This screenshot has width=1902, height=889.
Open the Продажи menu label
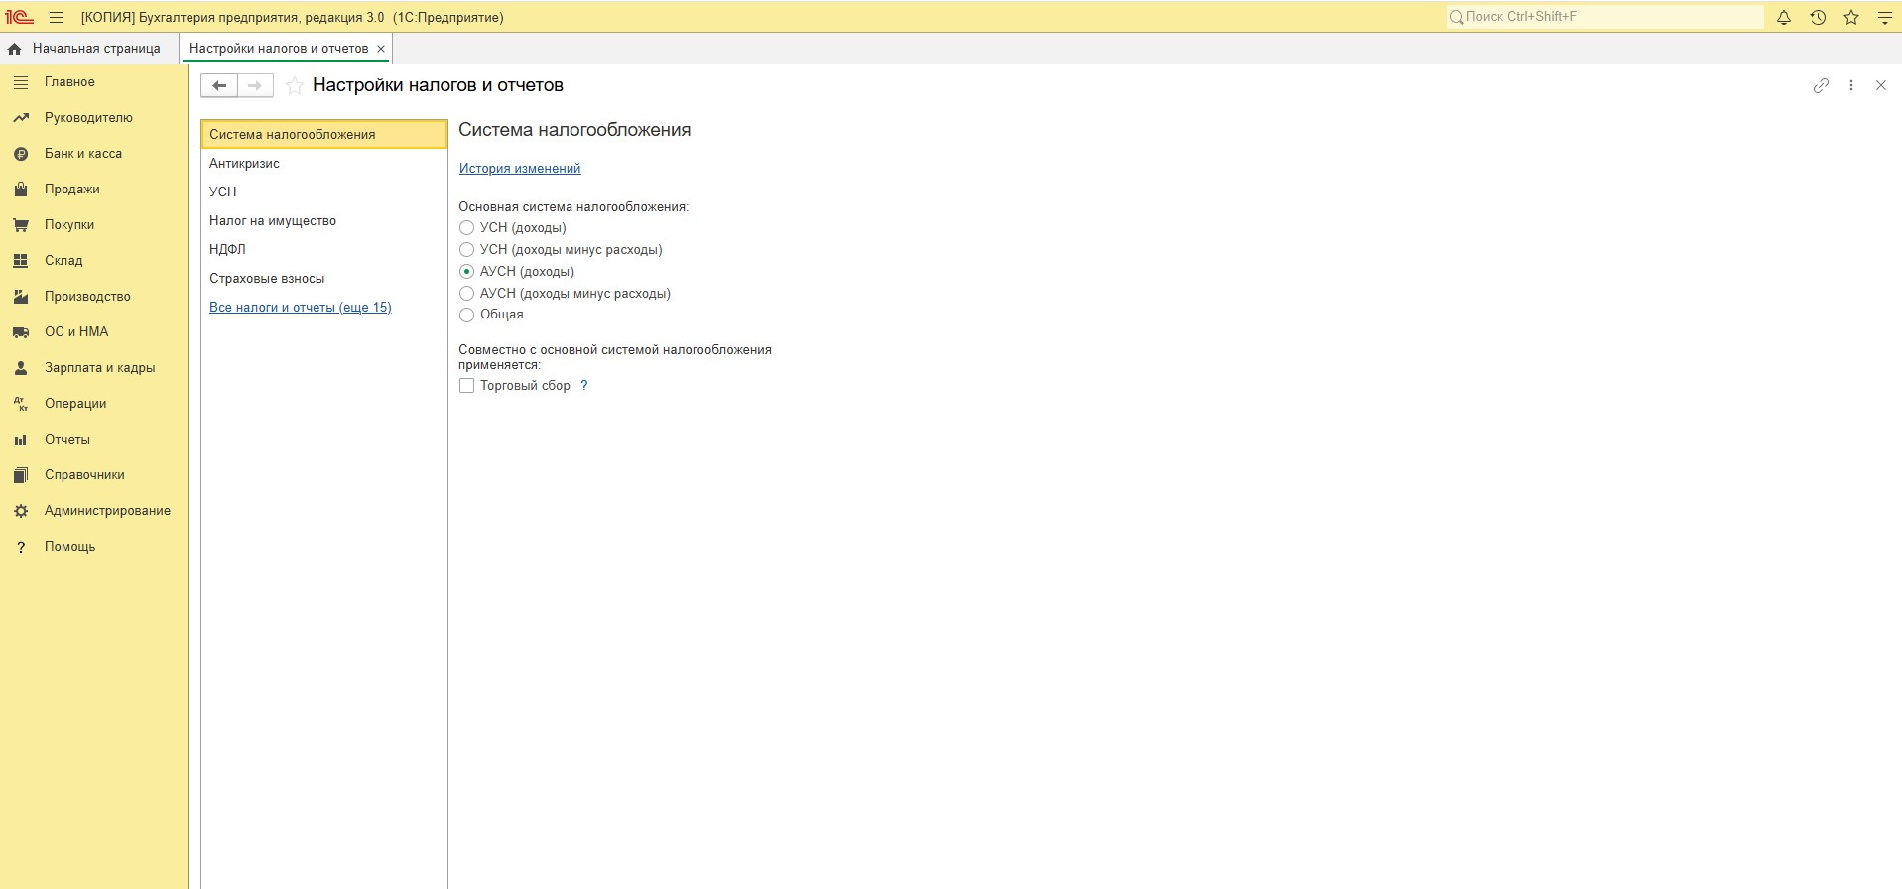[72, 190]
